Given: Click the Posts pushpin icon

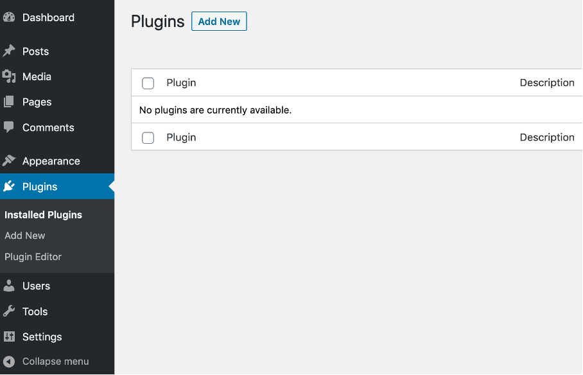Looking at the screenshot, I should pos(9,51).
